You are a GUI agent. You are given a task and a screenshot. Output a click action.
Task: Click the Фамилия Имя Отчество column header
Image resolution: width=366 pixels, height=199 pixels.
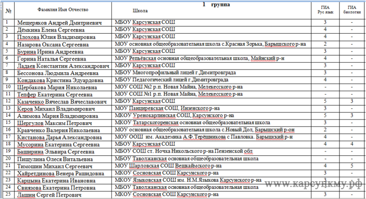pyautogui.click(x=63, y=10)
